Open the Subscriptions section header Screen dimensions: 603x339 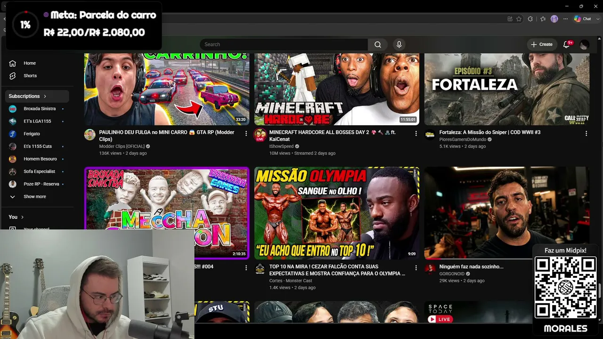point(37,96)
